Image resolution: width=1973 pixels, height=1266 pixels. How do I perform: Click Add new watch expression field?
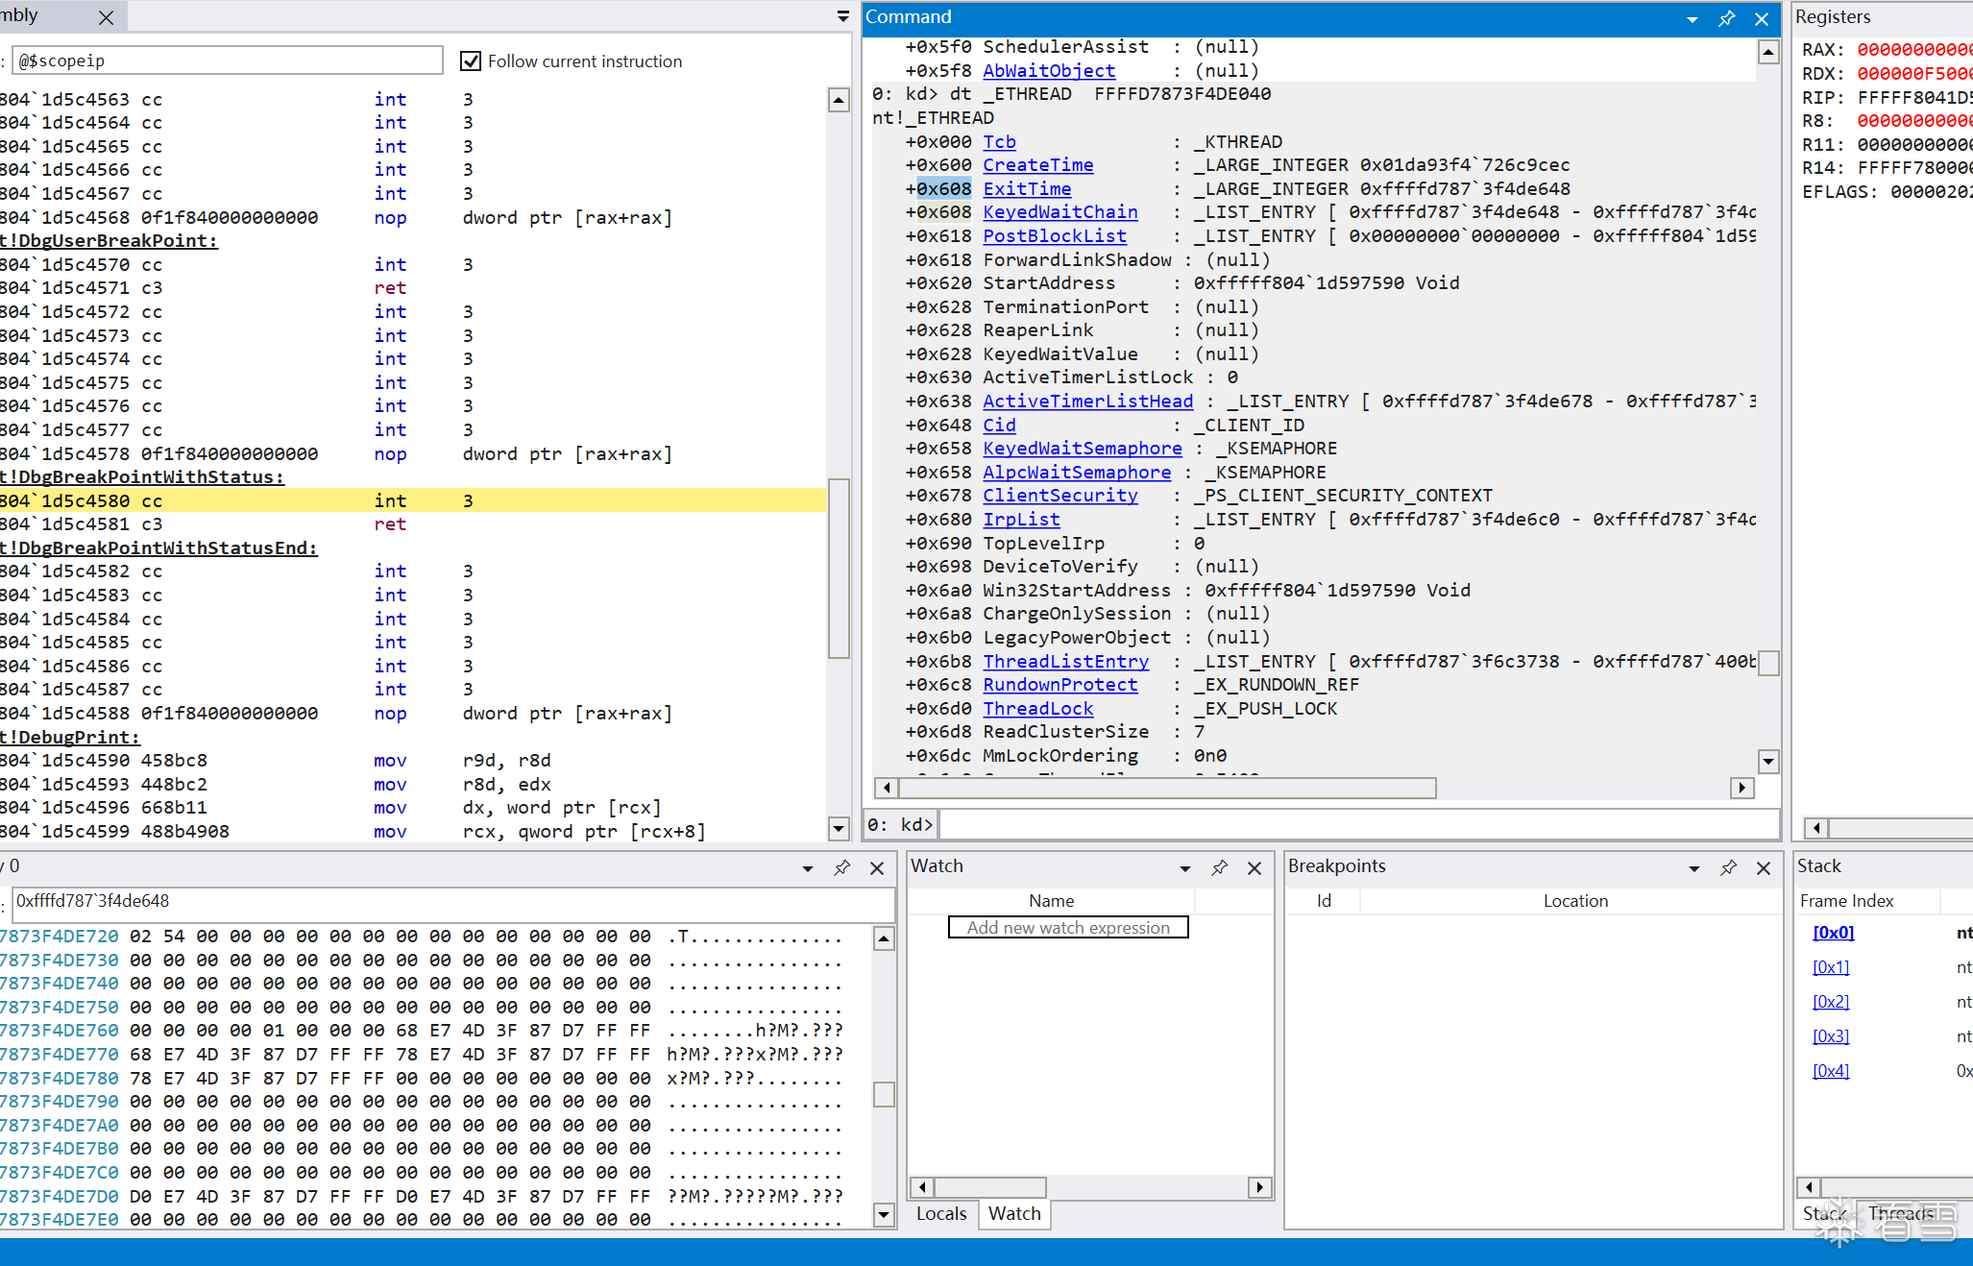[x=1067, y=927]
